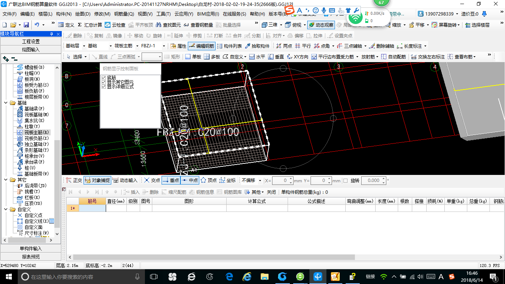Toggle 正交 orthogonal mode
Image resolution: width=505 pixels, height=284 pixels.
74,180
